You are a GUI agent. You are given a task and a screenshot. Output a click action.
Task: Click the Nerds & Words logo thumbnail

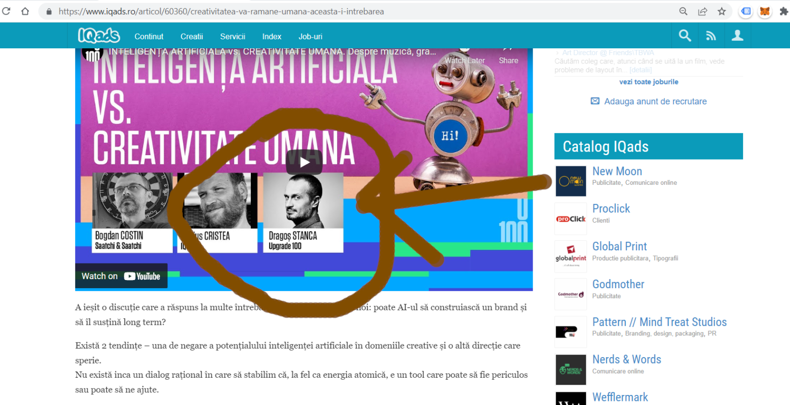point(571,370)
